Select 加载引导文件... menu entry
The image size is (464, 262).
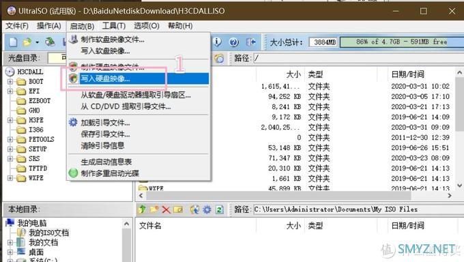coord(139,123)
